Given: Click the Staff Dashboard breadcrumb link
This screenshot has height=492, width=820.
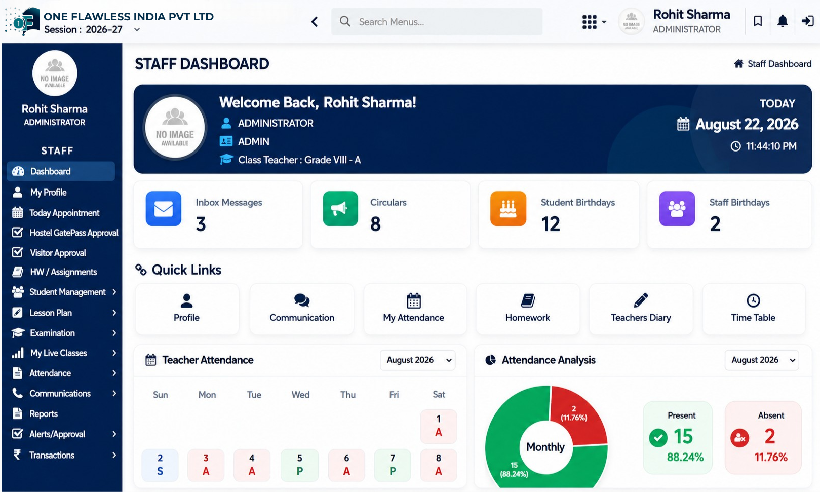Looking at the screenshot, I should (x=779, y=64).
